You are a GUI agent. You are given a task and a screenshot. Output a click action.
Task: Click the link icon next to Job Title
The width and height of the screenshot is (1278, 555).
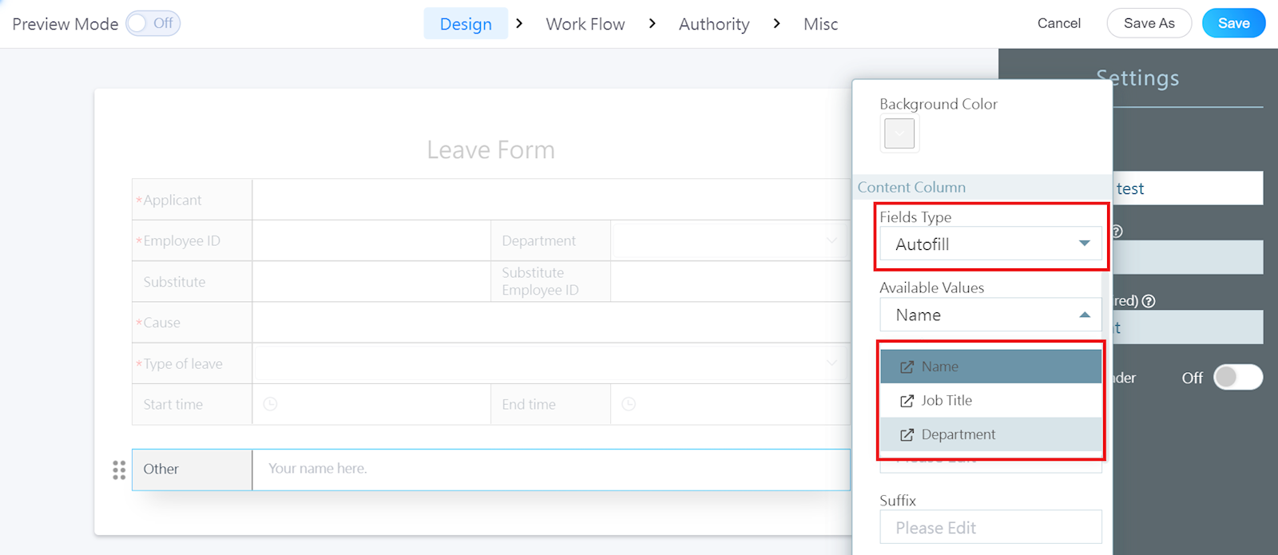pyautogui.click(x=907, y=401)
